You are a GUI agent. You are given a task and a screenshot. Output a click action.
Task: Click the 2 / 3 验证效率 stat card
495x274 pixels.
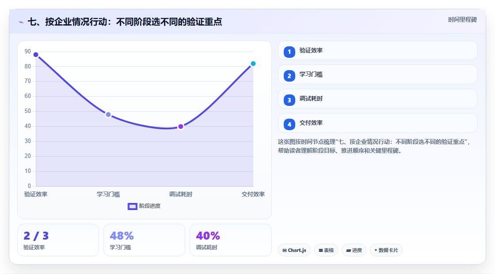click(58, 240)
